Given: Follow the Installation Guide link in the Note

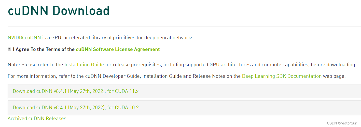Looking at the screenshot, I should point(84,65).
